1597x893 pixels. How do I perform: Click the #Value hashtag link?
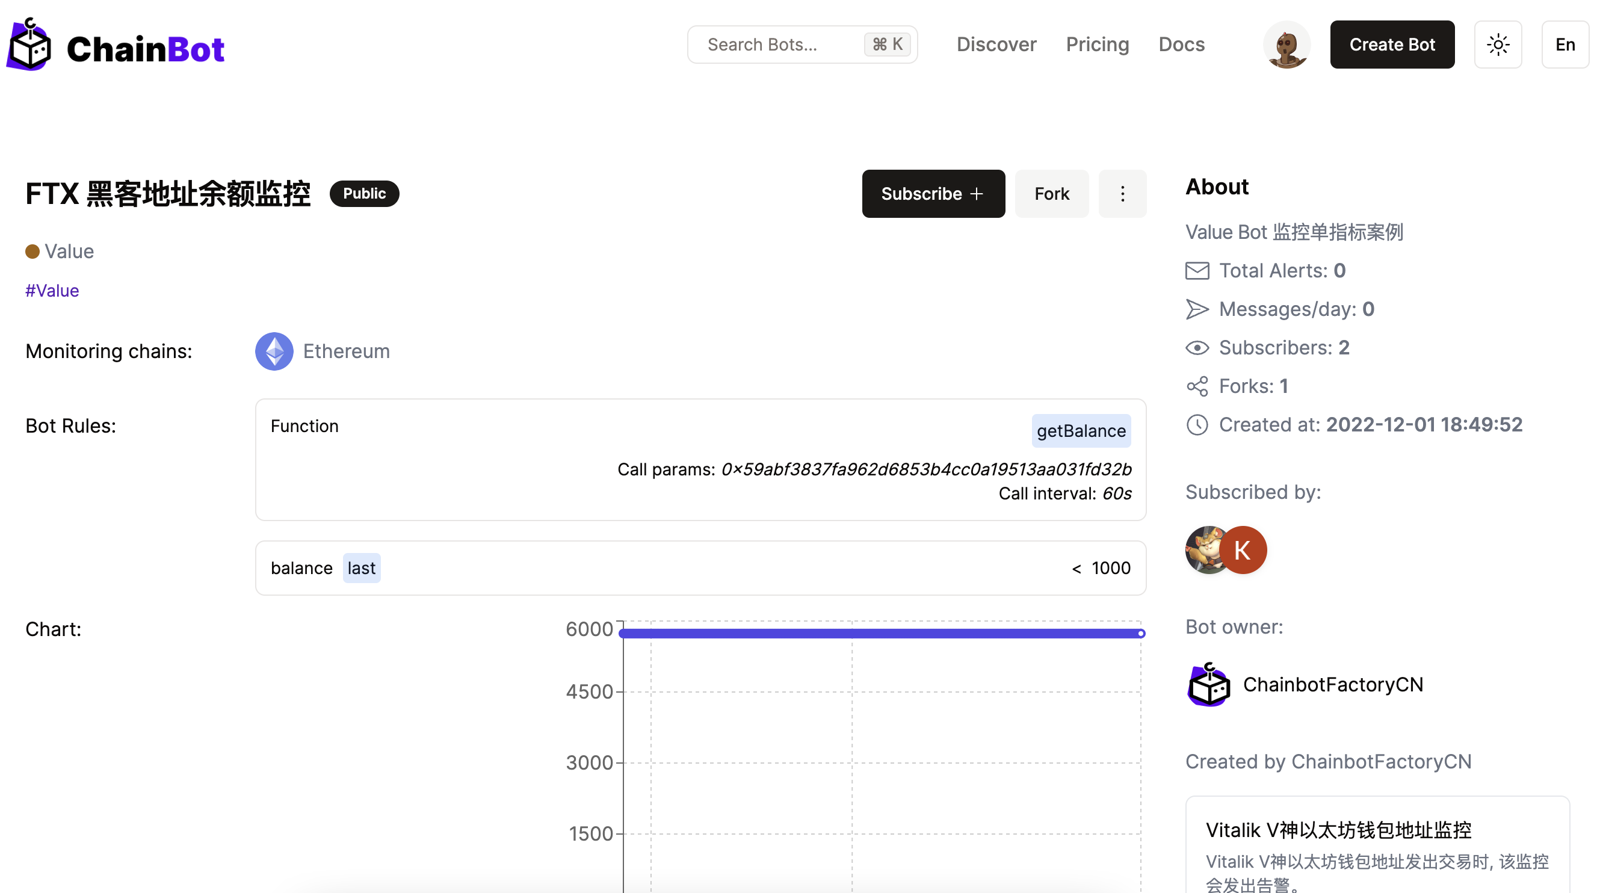[x=52, y=290]
